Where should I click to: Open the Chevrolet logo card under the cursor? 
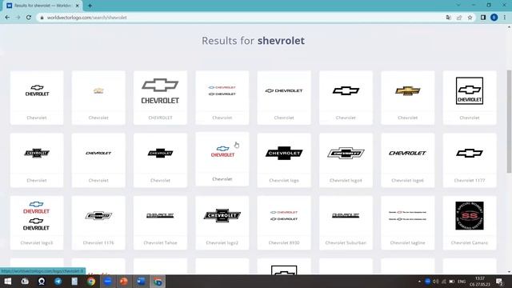click(222, 159)
